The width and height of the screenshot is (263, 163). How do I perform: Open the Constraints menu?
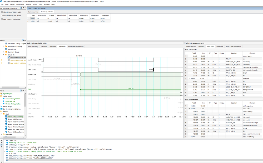pyautogui.click(x=20, y=4)
